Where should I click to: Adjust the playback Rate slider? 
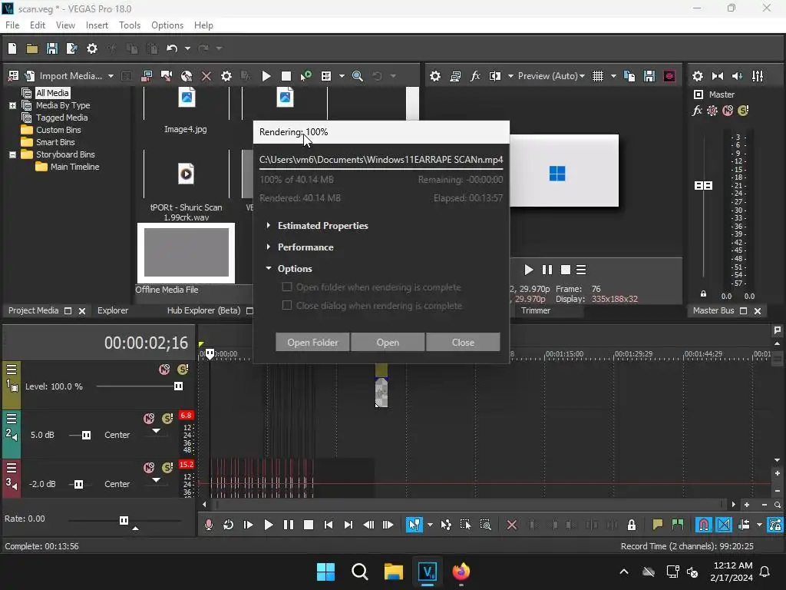coord(124,520)
